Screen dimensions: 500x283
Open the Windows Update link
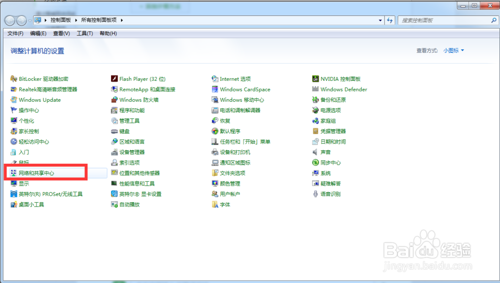pos(39,100)
